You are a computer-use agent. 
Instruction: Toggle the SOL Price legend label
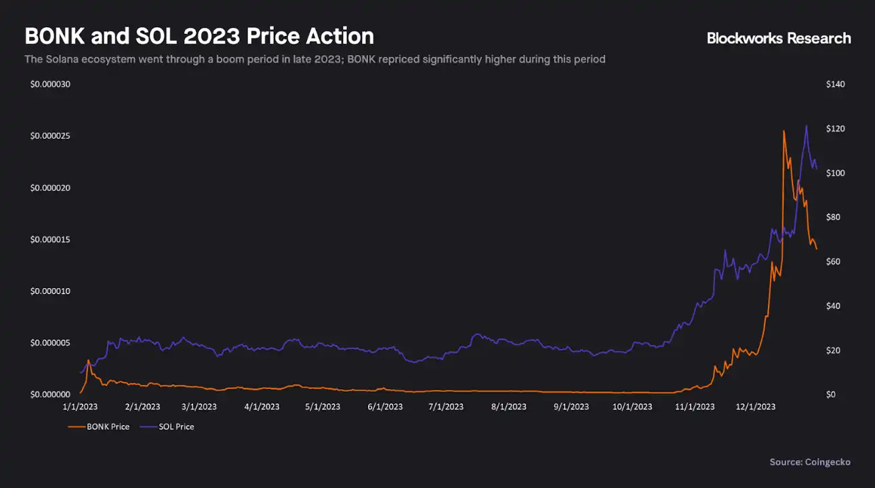pyautogui.click(x=176, y=427)
